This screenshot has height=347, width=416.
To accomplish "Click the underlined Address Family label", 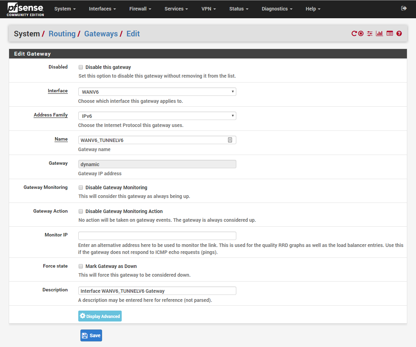I will tap(51, 115).
